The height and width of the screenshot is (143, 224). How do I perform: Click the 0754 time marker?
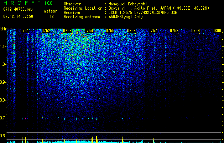pos(89,31)
